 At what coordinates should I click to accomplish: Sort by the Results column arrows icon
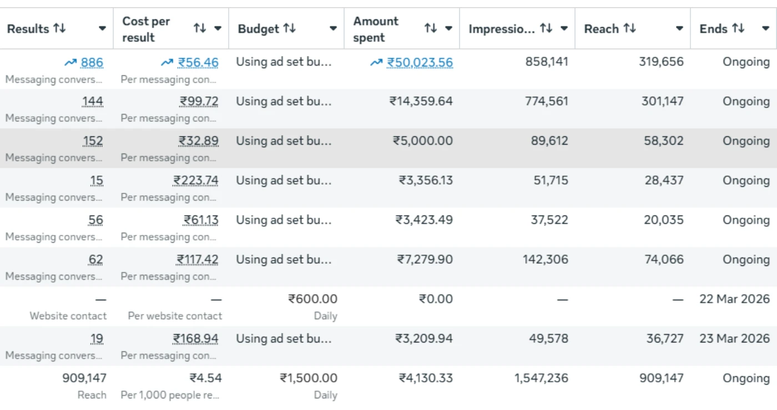point(59,28)
